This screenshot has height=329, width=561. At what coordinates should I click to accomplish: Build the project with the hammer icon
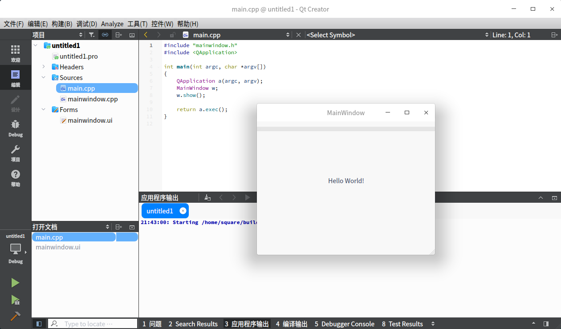[x=16, y=316]
